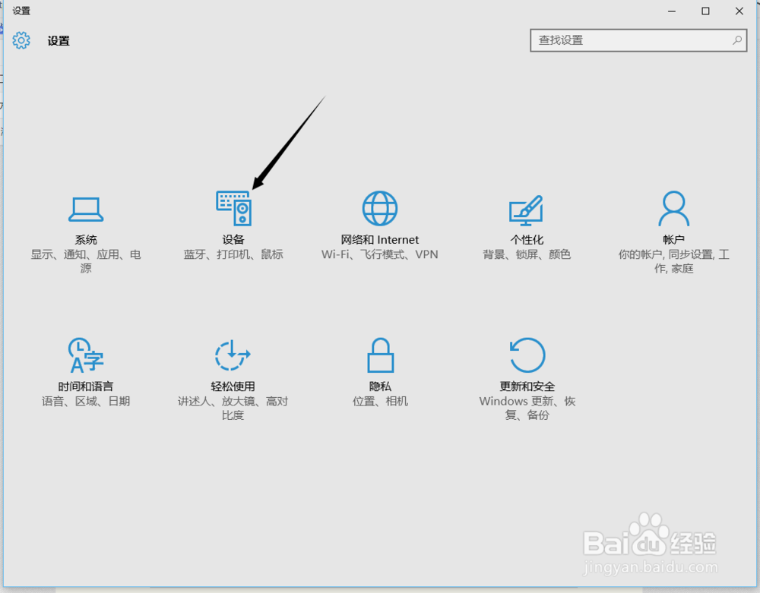Click the gear icon beside 设置 heading

(x=21, y=40)
